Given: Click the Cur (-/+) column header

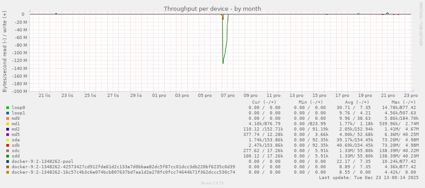Looking at the screenshot, I should 264,102.
